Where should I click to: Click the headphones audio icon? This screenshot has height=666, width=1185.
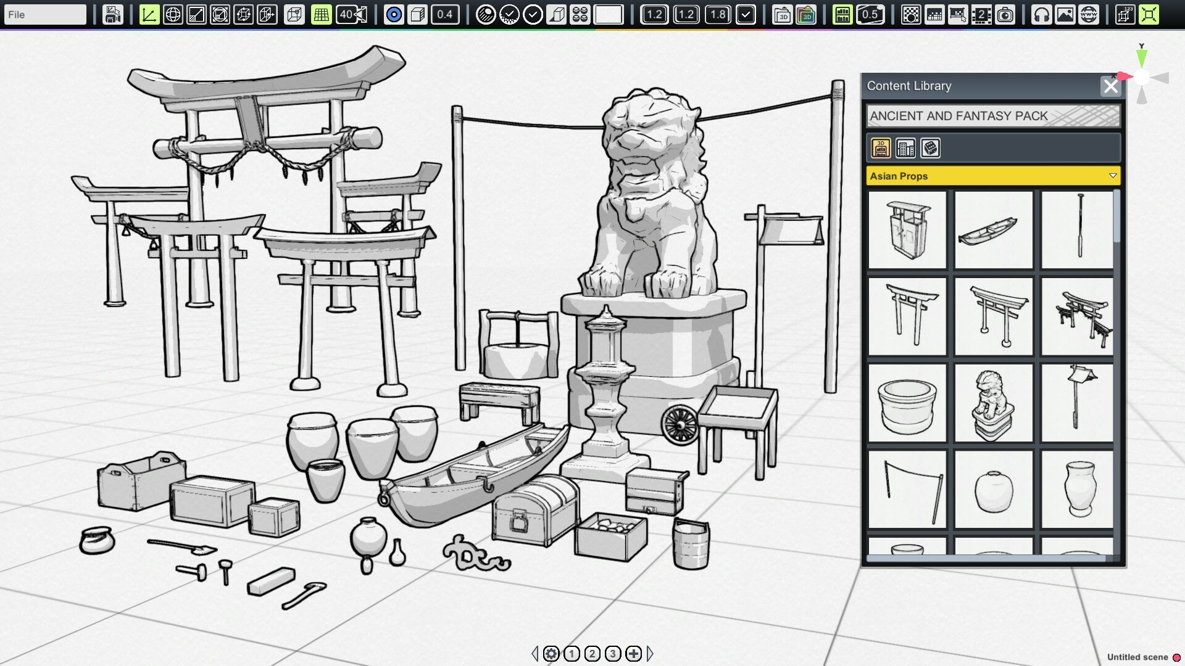pyautogui.click(x=1042, y=14)
